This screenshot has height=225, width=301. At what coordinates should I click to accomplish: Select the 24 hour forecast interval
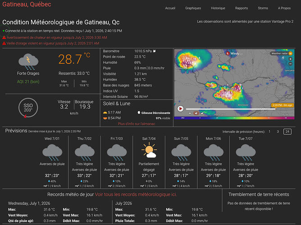(287, 131)
